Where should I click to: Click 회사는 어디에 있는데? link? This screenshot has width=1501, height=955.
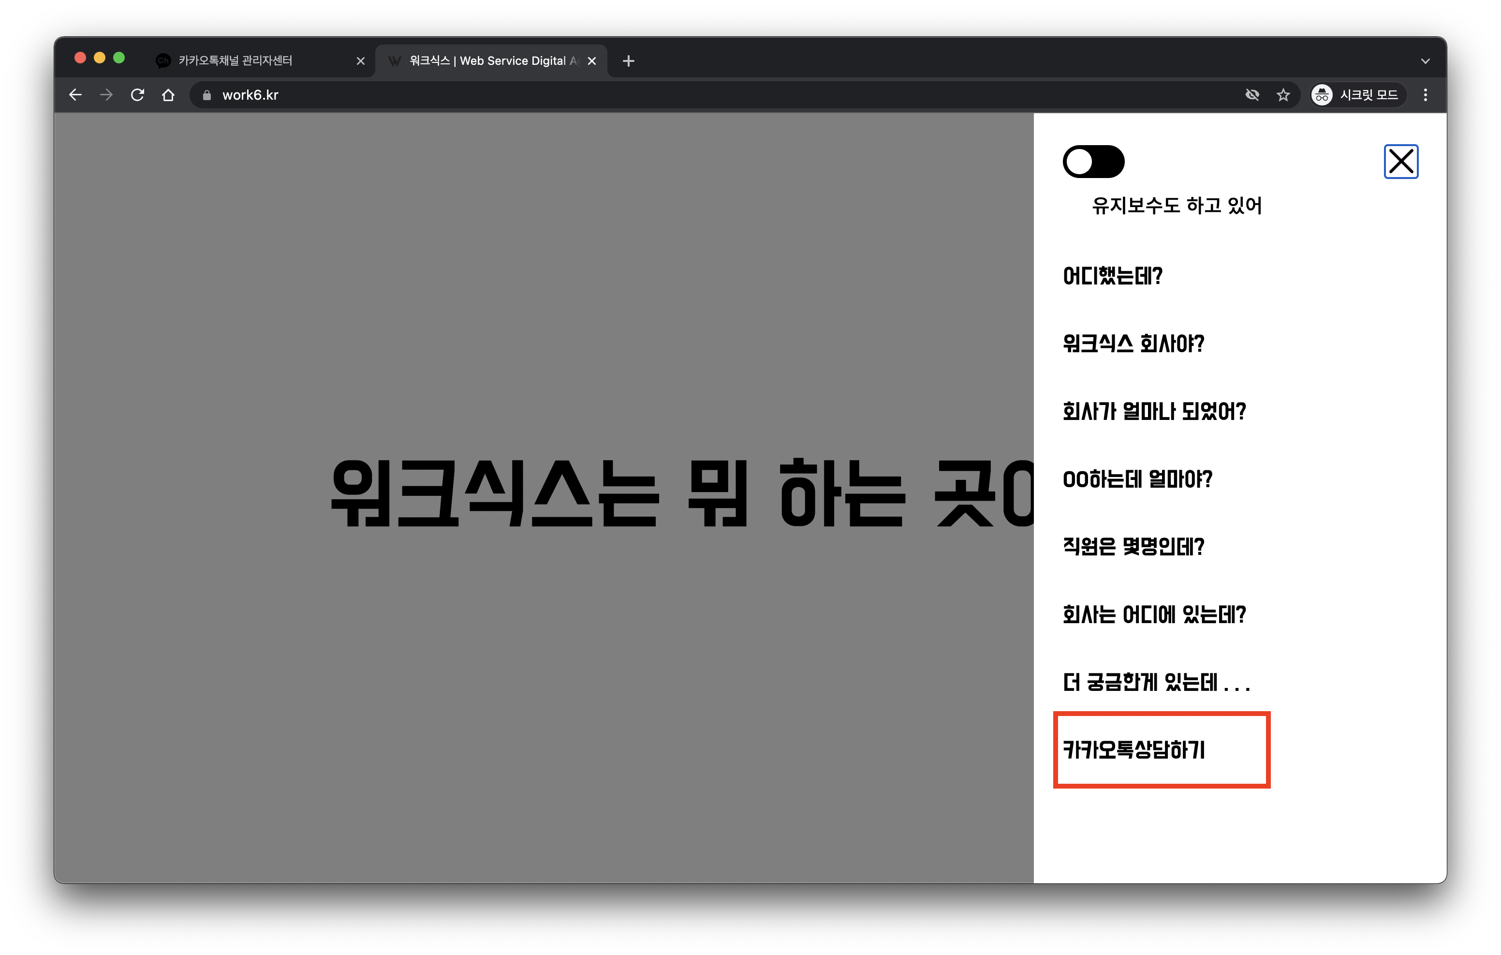click(1154, 614)
